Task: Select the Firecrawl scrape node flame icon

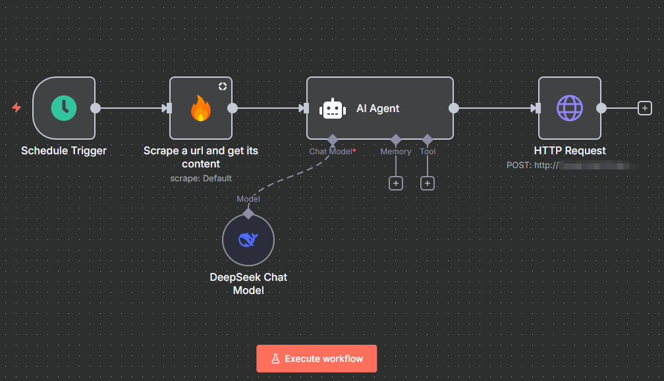Action: point(200,109)
